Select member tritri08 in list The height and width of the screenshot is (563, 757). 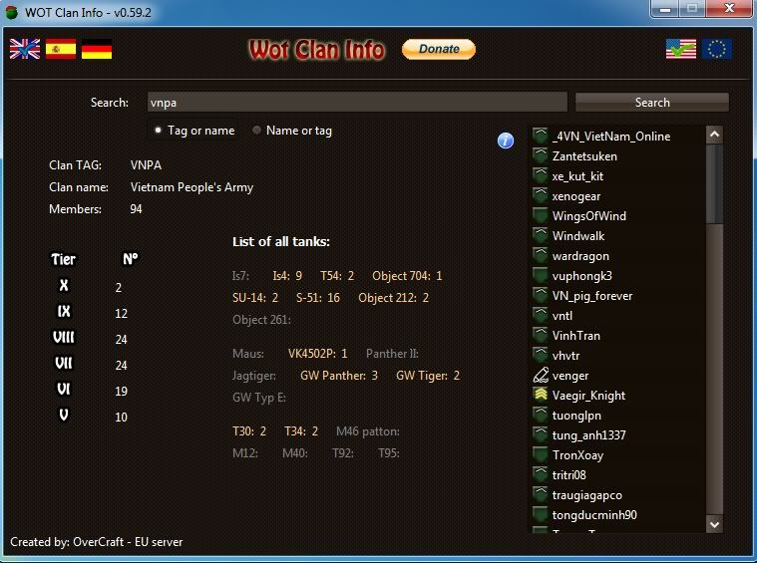pyautogui.click(x=569, y=475)
